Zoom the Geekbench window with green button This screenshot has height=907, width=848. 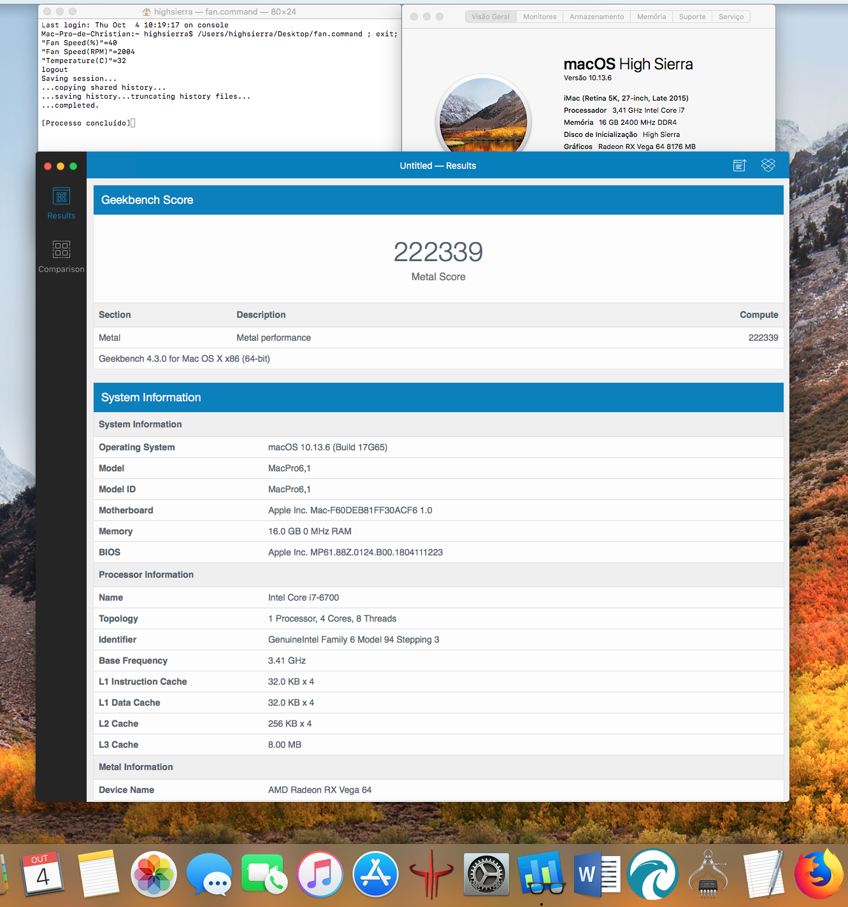(x=73, y=166)
